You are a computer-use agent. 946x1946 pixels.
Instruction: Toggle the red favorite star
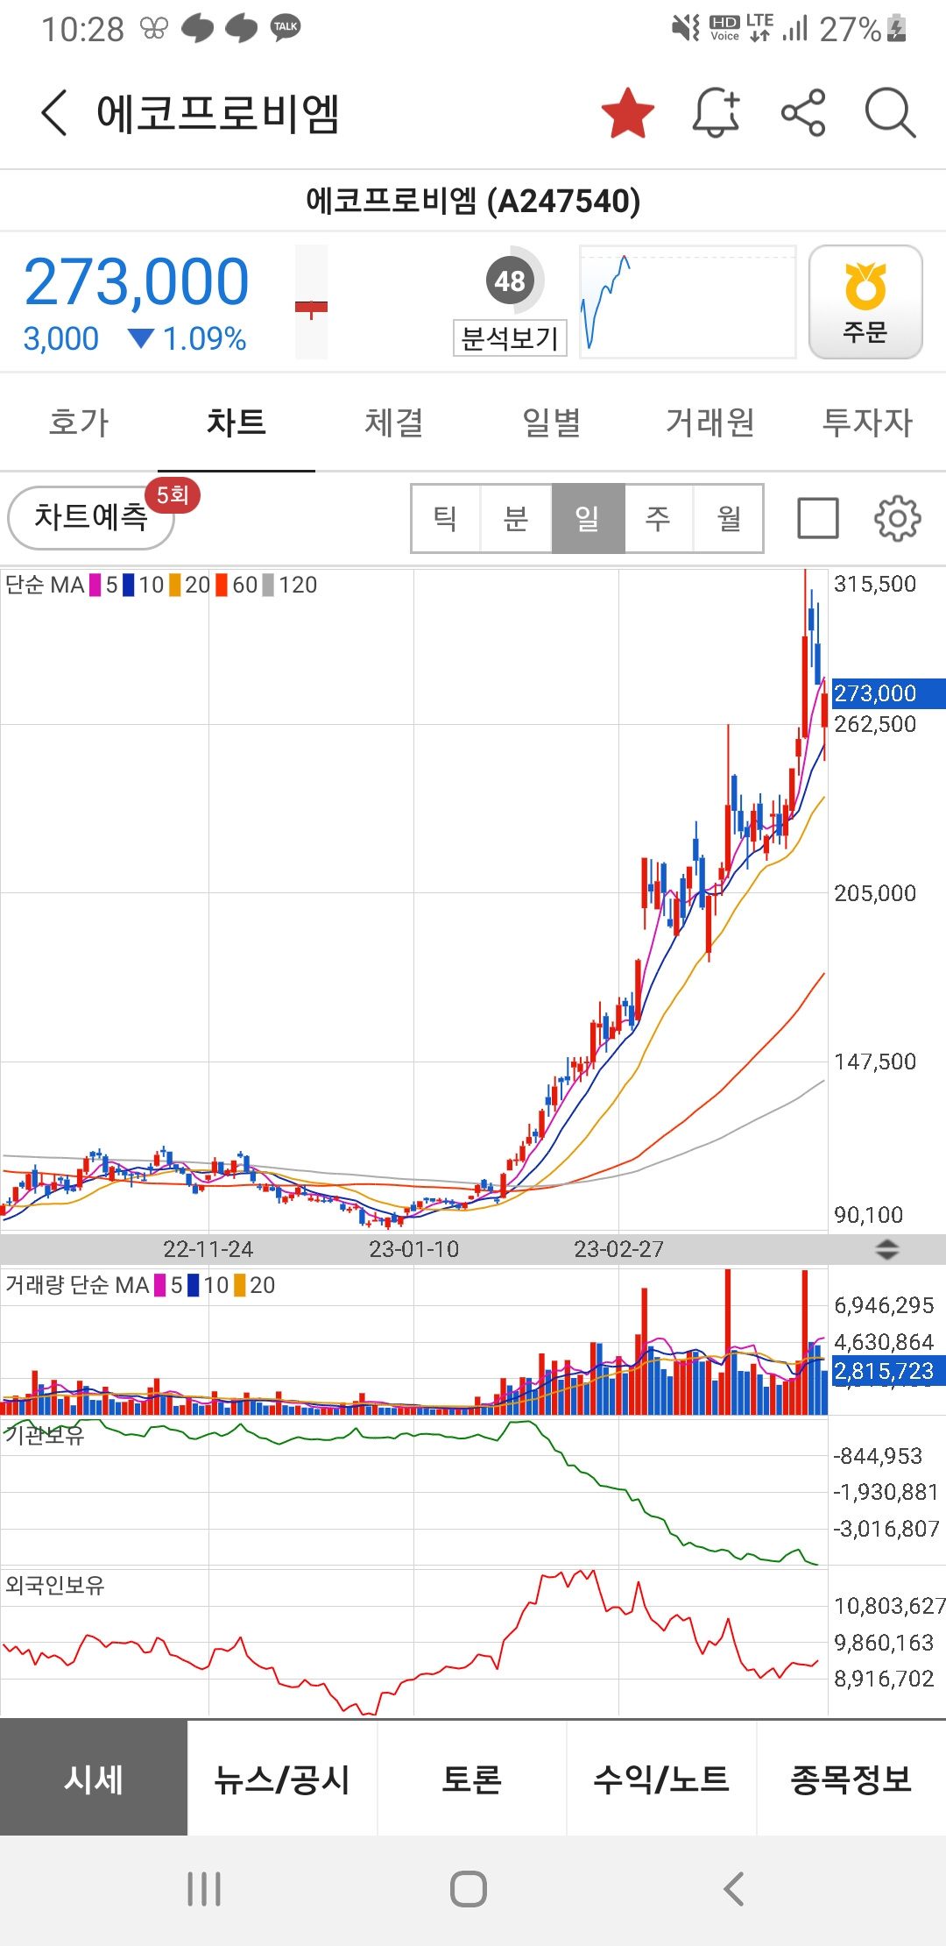628,113
